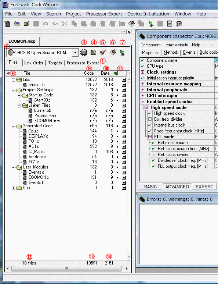Toggle the debug dot for AD1.c

117,146
